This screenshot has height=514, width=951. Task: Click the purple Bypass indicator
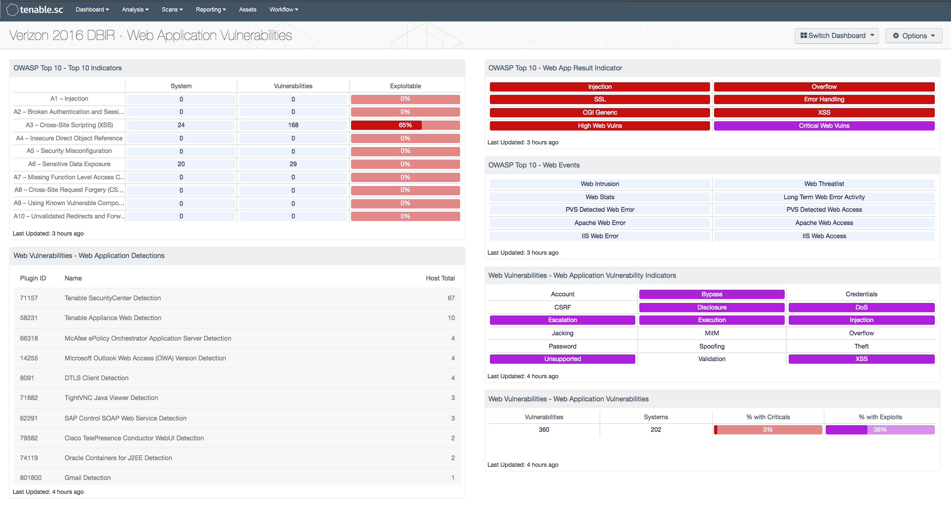[x=712, y=294]
